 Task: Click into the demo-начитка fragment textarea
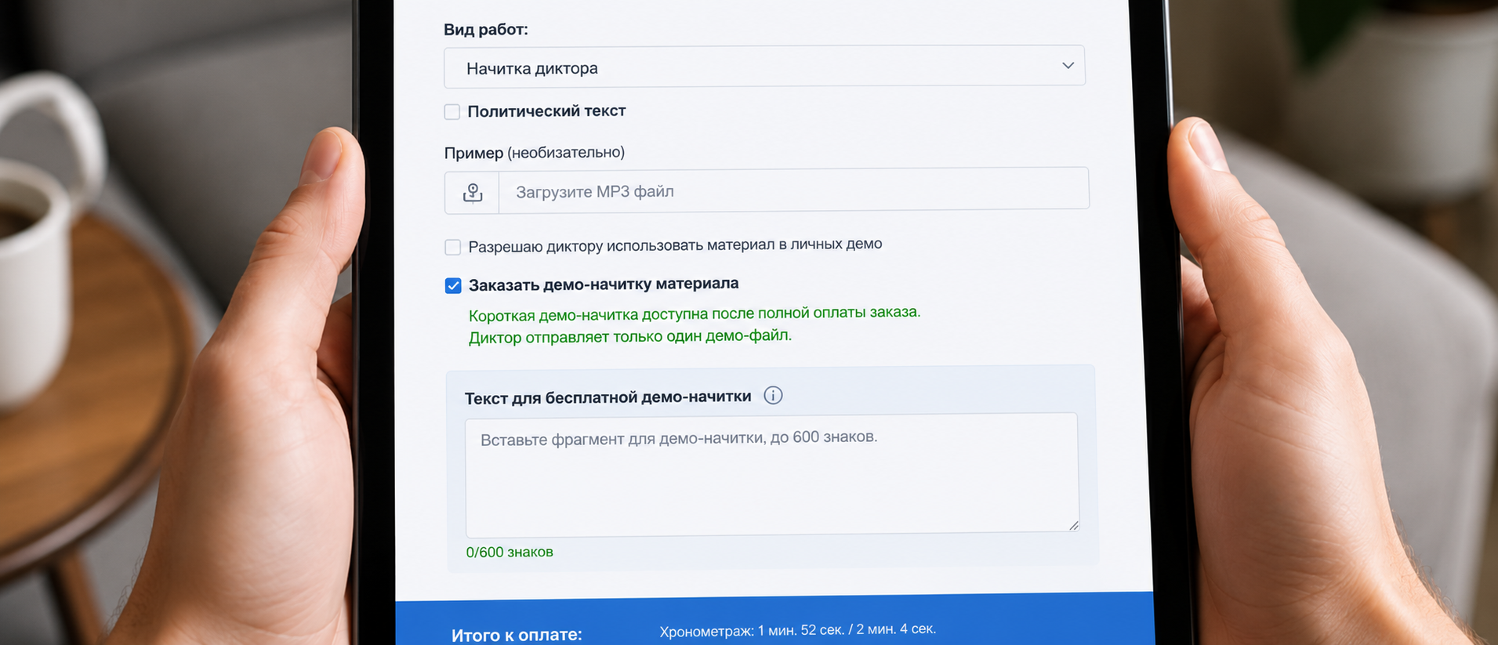(x=772, y=474)
